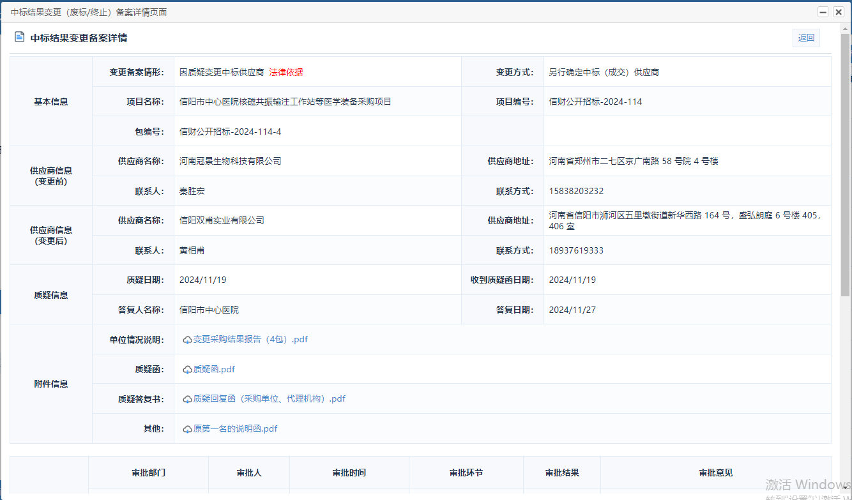Click document icon beside 中标结果变更备案详情 heading
Image resolution: width=852 pixels, height=500 pixels.
pyautogui.click(x=19, y=38)
